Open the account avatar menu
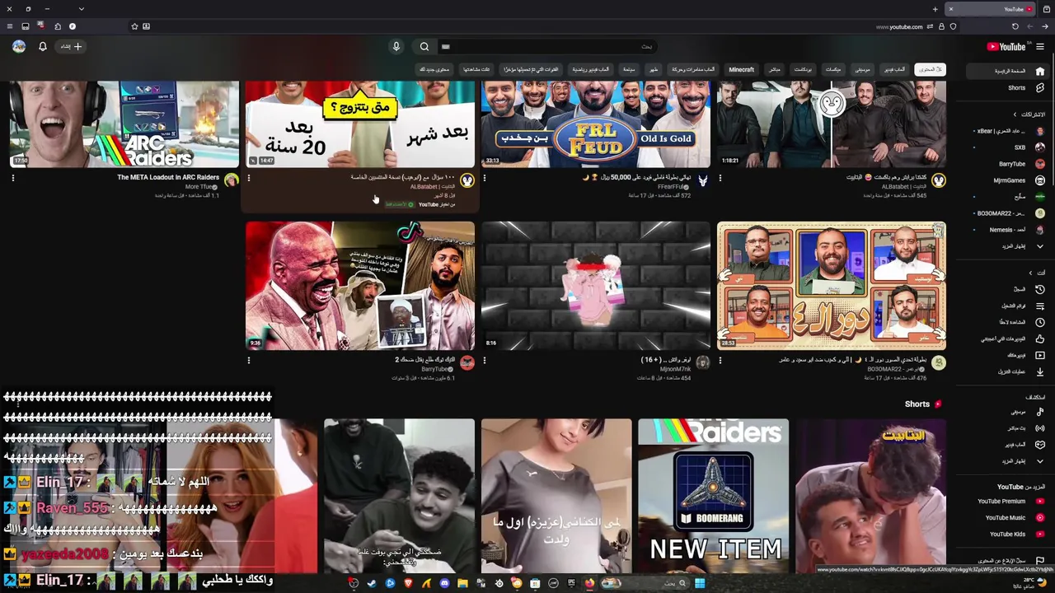The width and height of the screenshot is (1055, 593). click(19, 47)
